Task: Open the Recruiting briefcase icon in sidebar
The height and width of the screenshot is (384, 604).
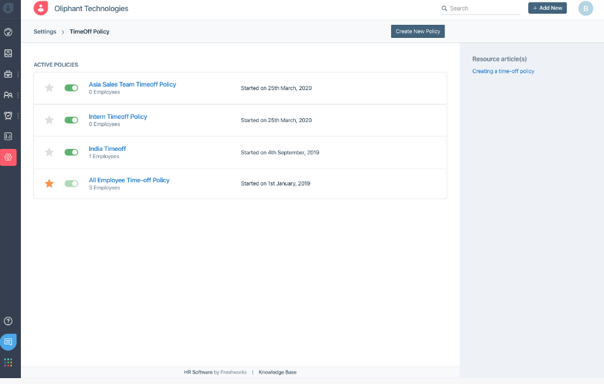Action: click(8, 74)
